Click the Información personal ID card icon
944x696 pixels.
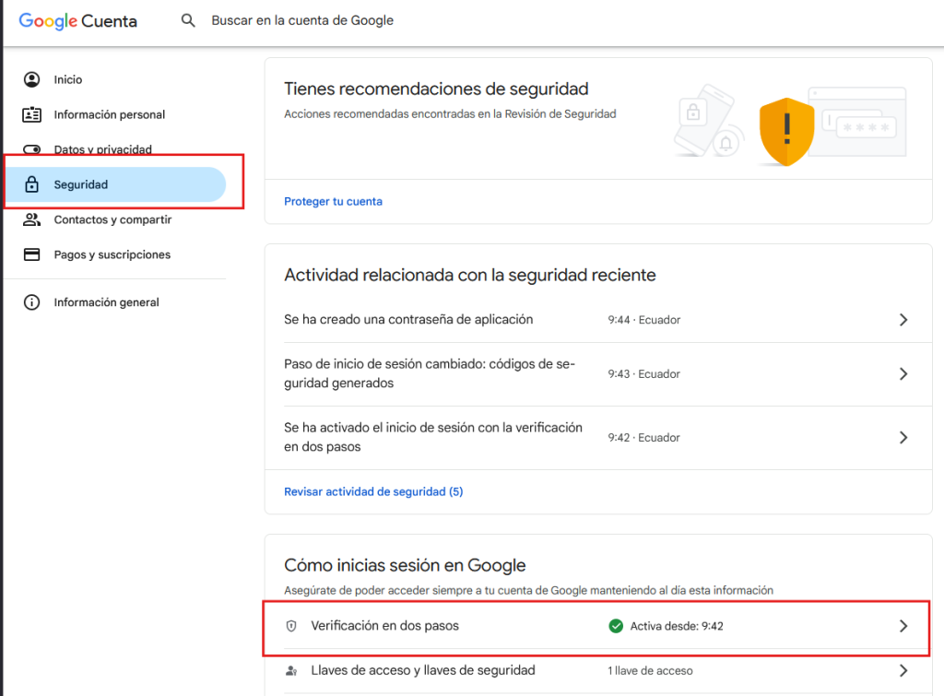32,115
